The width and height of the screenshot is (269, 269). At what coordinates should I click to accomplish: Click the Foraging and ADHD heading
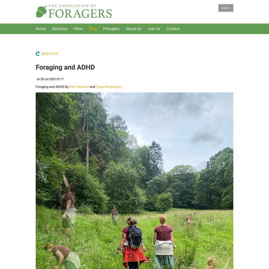click(65, 67)
